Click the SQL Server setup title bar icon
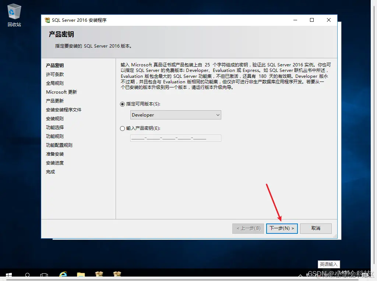The width and height of the screenshot is (377, 281). tap(47, 20)
